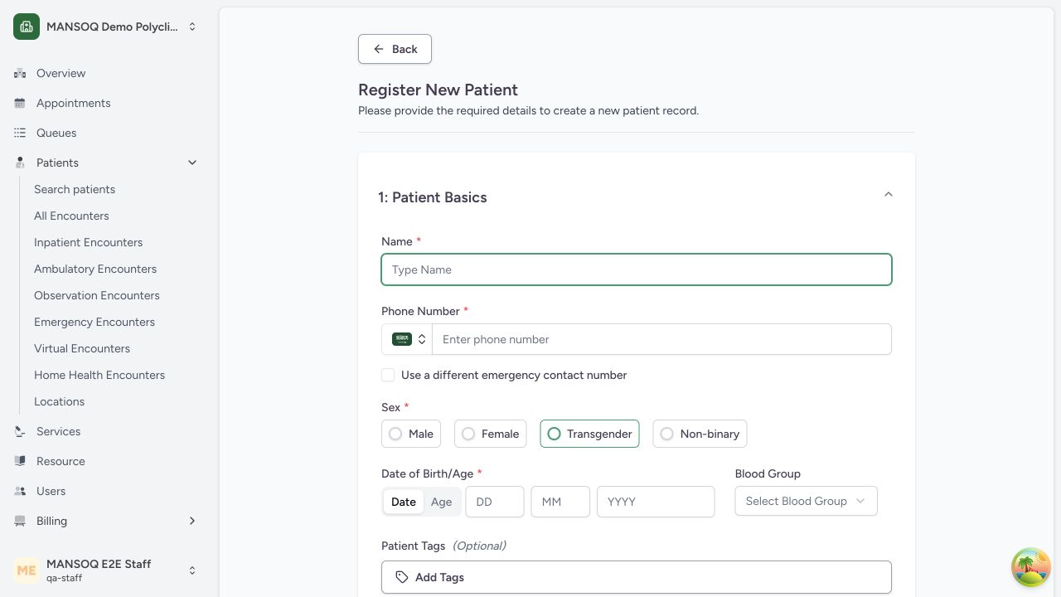
Task: Open Overview via its sidebar icon
Action: (x=20, y=73)
